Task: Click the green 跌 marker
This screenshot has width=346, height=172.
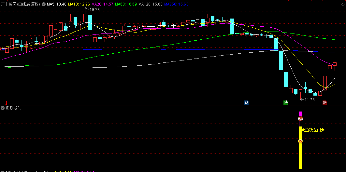Action: coord(285,103)
